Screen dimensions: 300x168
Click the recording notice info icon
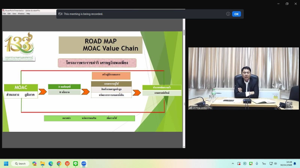tap(228, 14)
